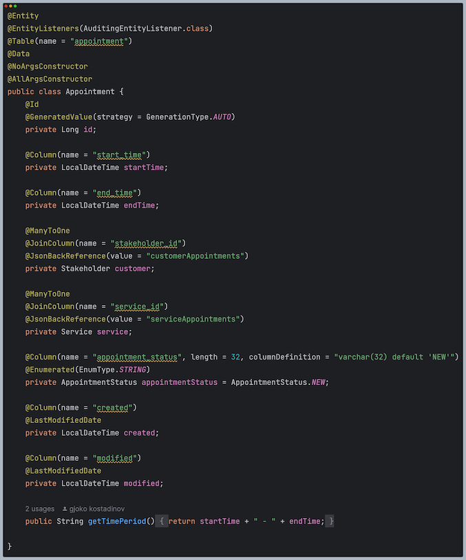Click the red close window dot

(6, 6)
